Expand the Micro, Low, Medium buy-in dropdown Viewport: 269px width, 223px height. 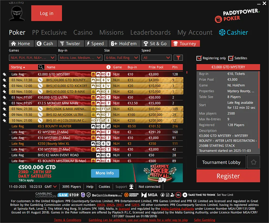pyautogui.click(x=80, y=58)
